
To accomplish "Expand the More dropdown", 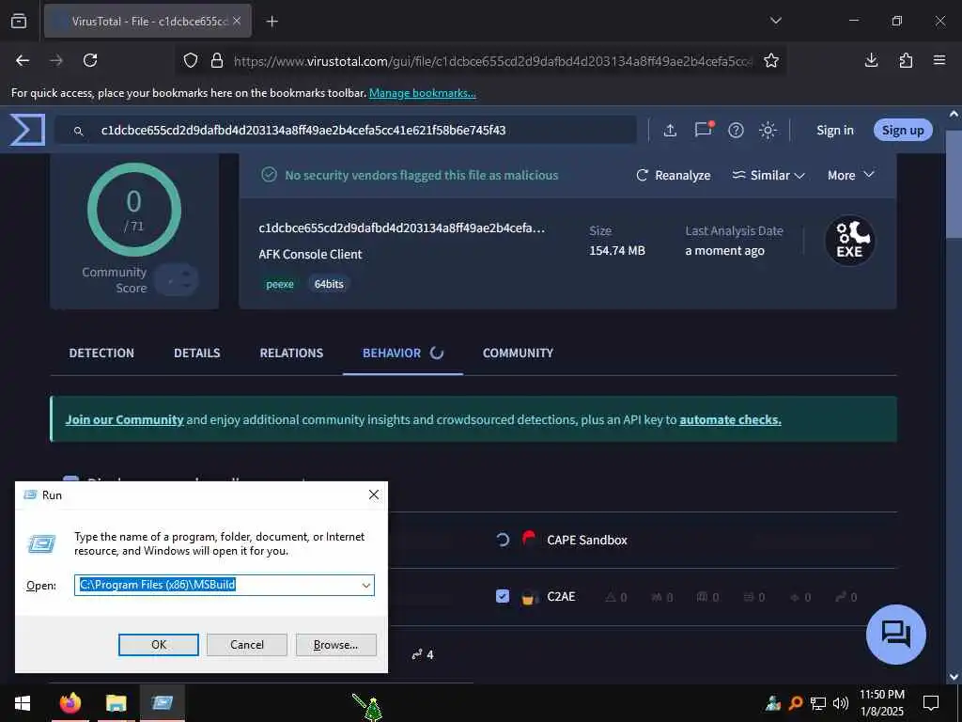I will (x=850, y=175).
